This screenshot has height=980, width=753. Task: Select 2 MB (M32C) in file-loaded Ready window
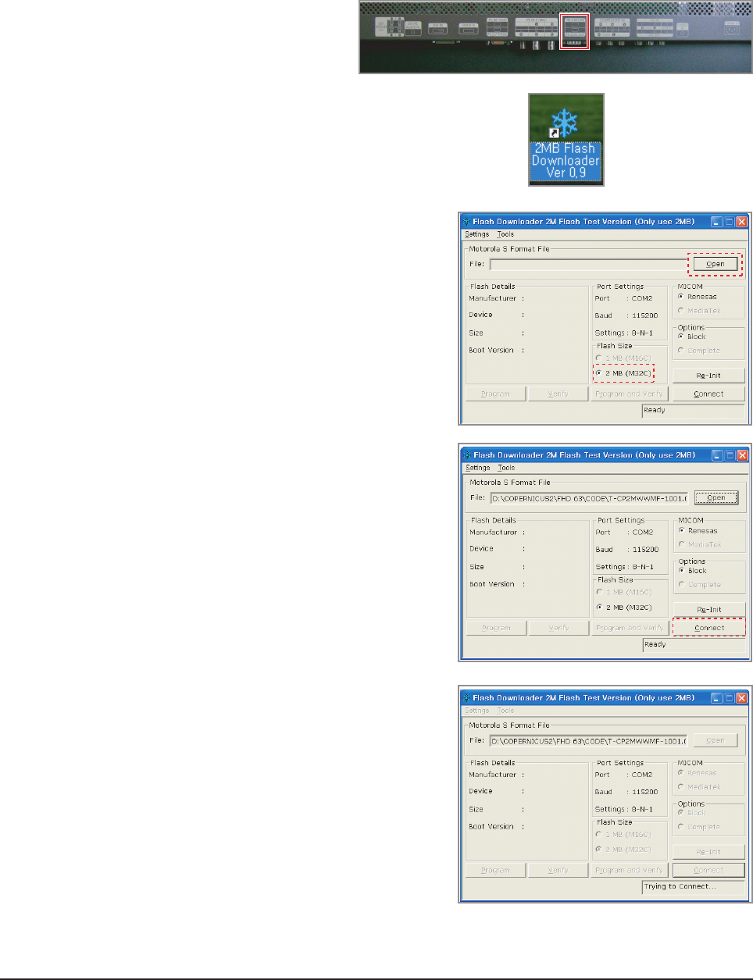click(624, 607)
